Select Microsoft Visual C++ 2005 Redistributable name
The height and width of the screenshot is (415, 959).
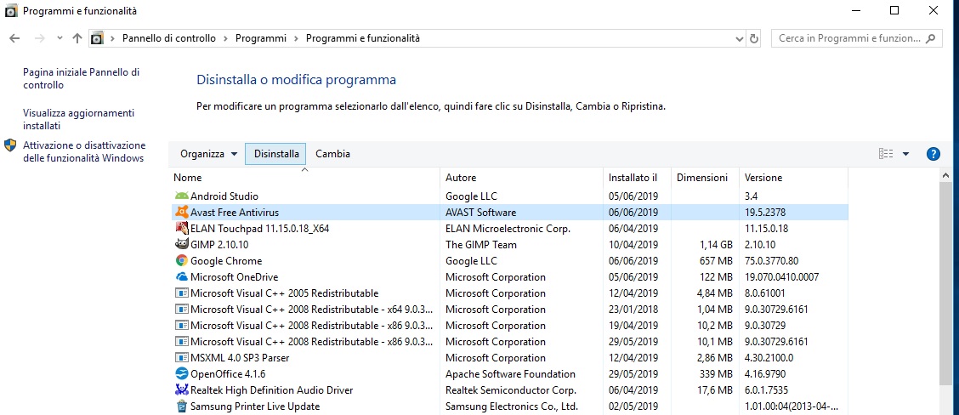(285, 293)
